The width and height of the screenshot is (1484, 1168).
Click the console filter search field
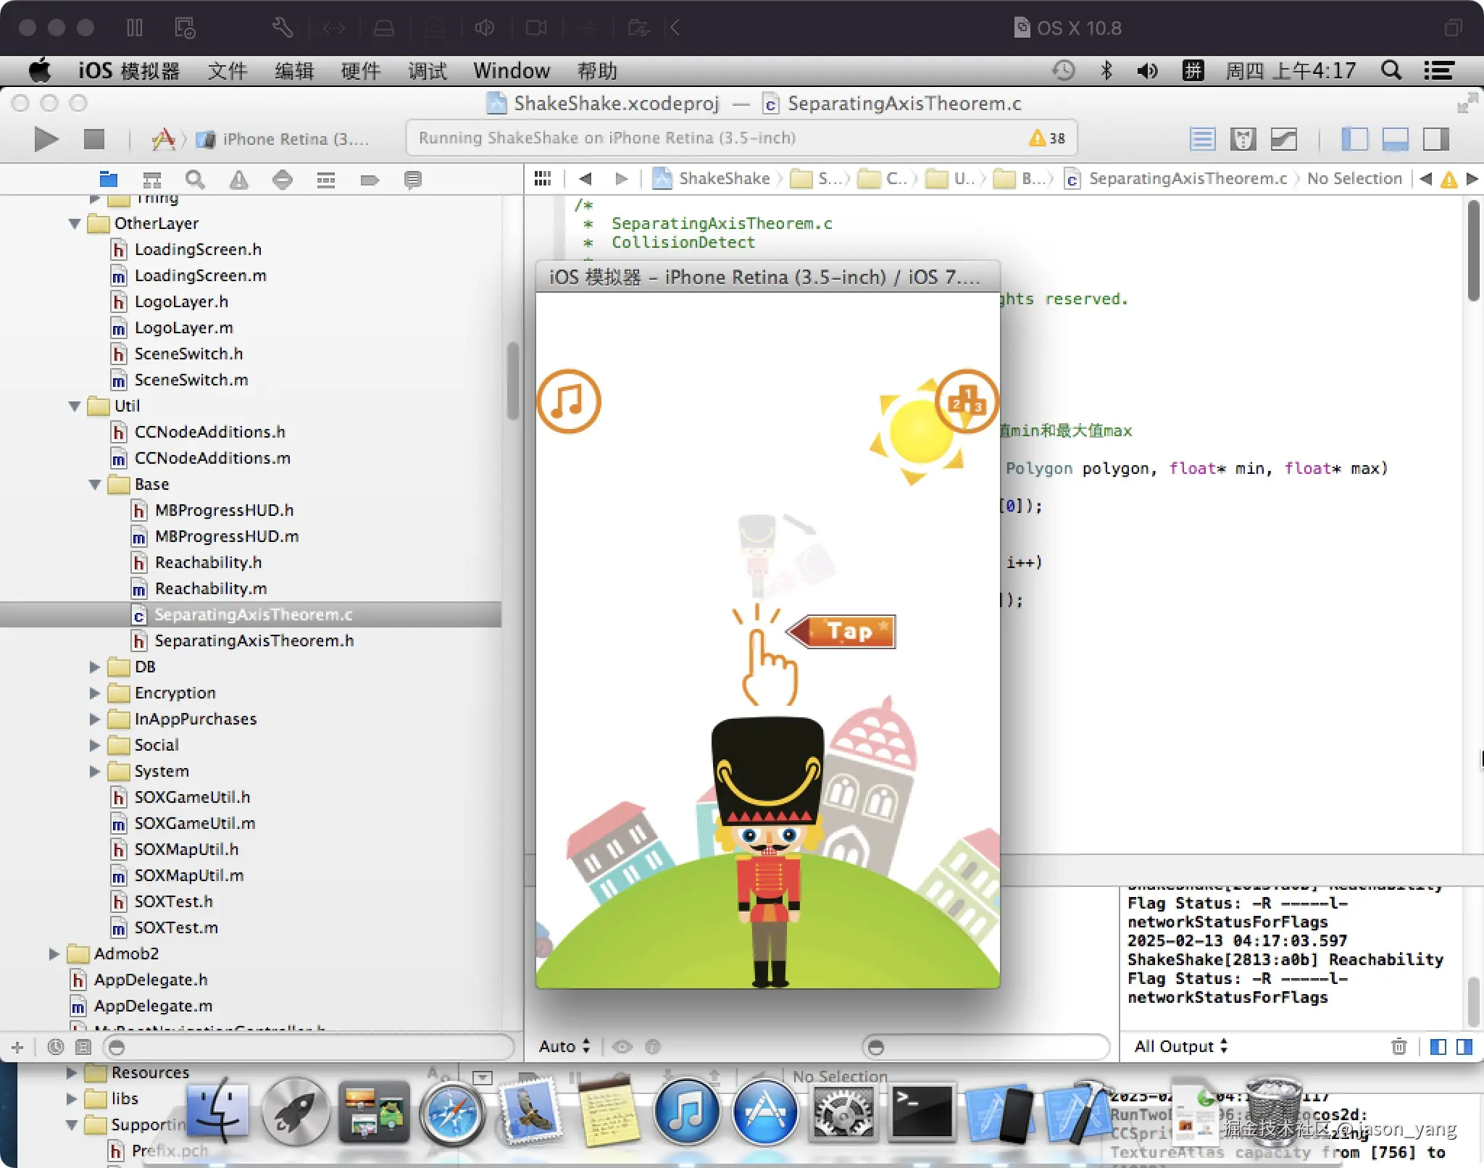985,1047
